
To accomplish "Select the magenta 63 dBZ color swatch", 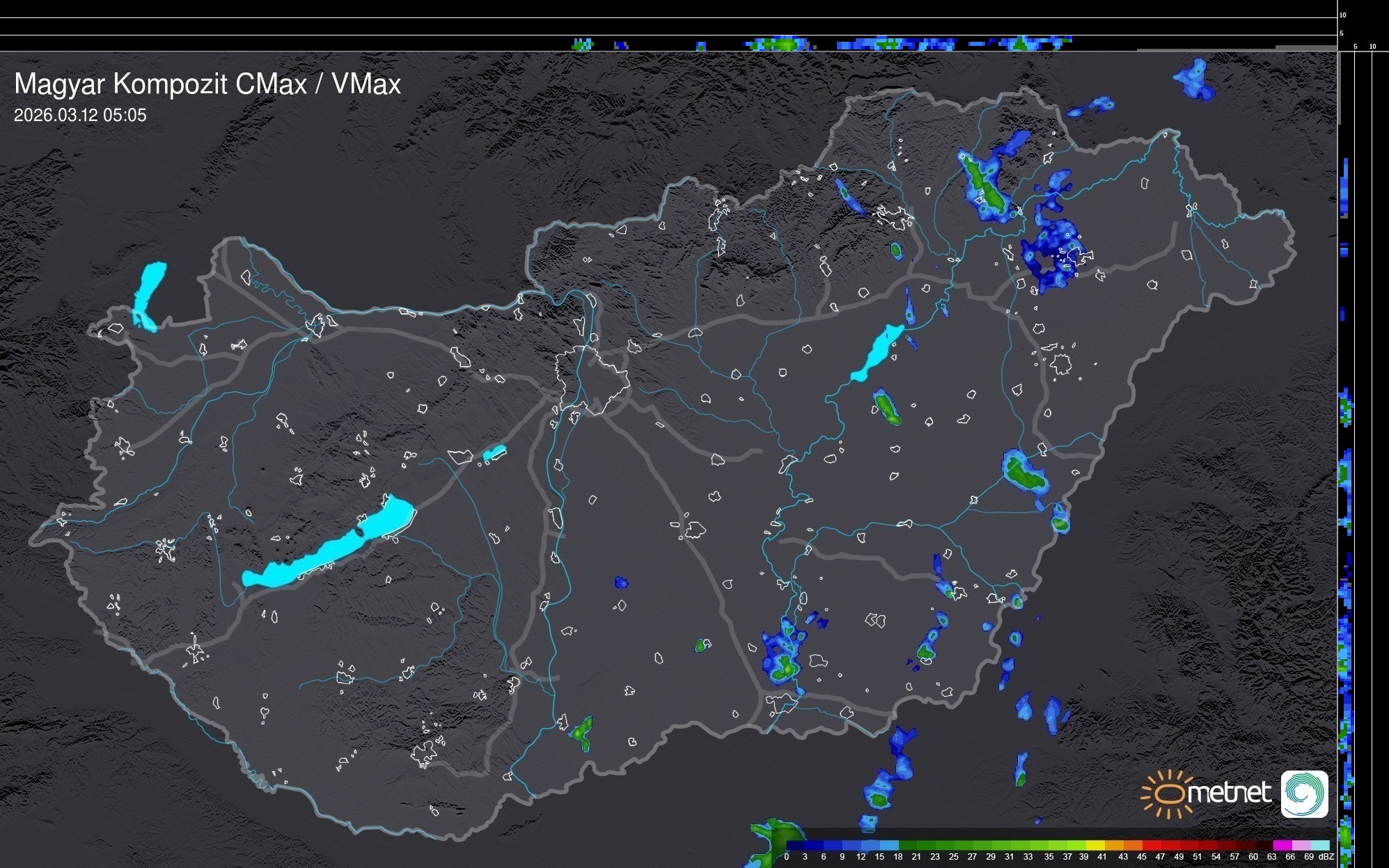I will pos(1282,846).
